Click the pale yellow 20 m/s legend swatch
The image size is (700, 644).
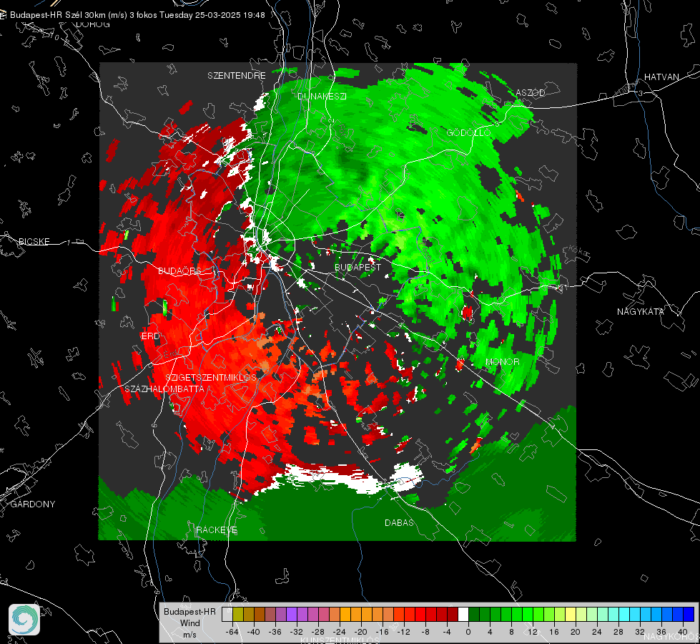coord(571,615)
